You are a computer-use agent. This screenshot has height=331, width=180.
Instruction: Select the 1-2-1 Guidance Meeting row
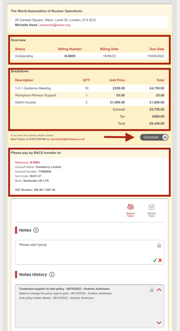coord(89,88)
